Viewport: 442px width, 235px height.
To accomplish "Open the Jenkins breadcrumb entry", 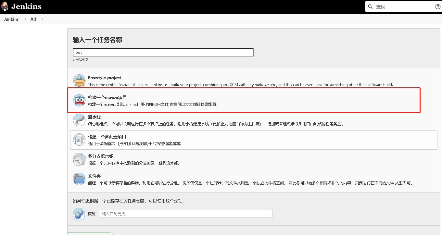I will (11, 19).
